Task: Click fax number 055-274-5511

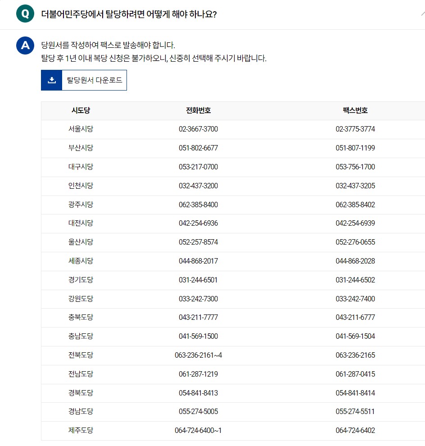Action: (x=355, y=411)
